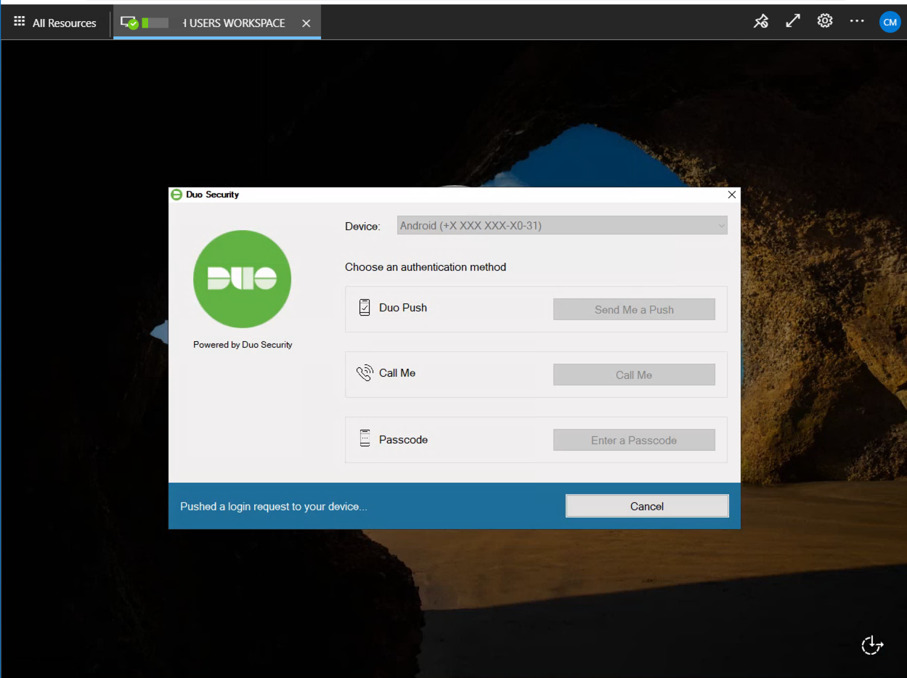
Task: Cancel the pushed login request
Action: pos(647,506)
